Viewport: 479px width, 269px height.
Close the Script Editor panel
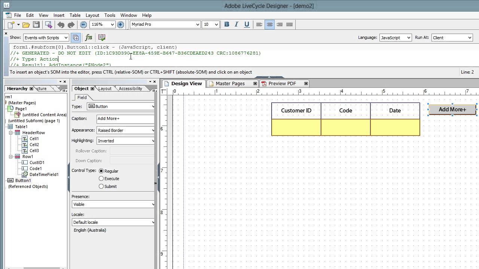(6, 34)
